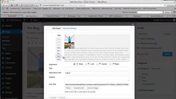Click the Link to Image button
This screenshot has height=99, width=176.
click(x=93, y=88)
